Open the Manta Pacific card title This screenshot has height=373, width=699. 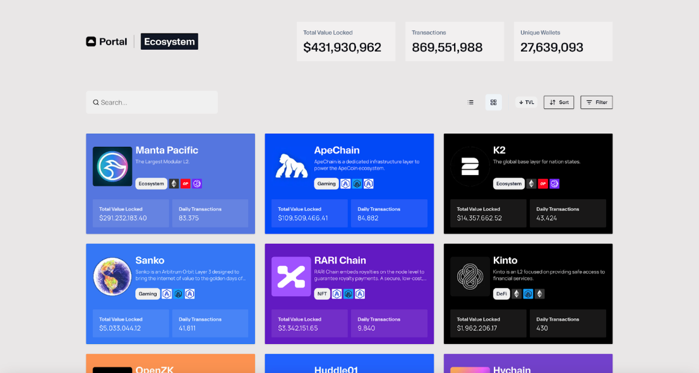click(167, 150)
